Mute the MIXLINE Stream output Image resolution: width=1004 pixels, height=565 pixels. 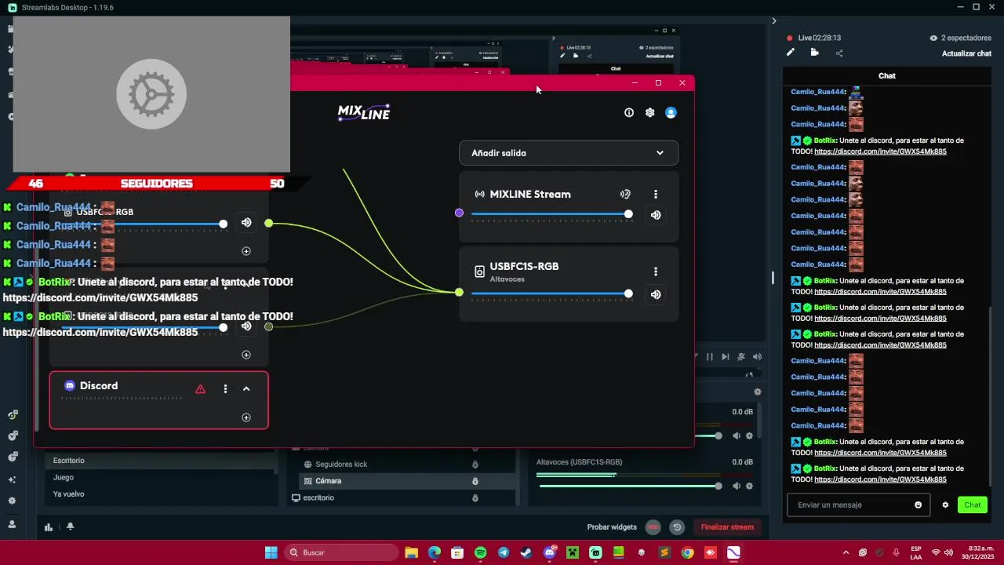click(x=656, y=215)
